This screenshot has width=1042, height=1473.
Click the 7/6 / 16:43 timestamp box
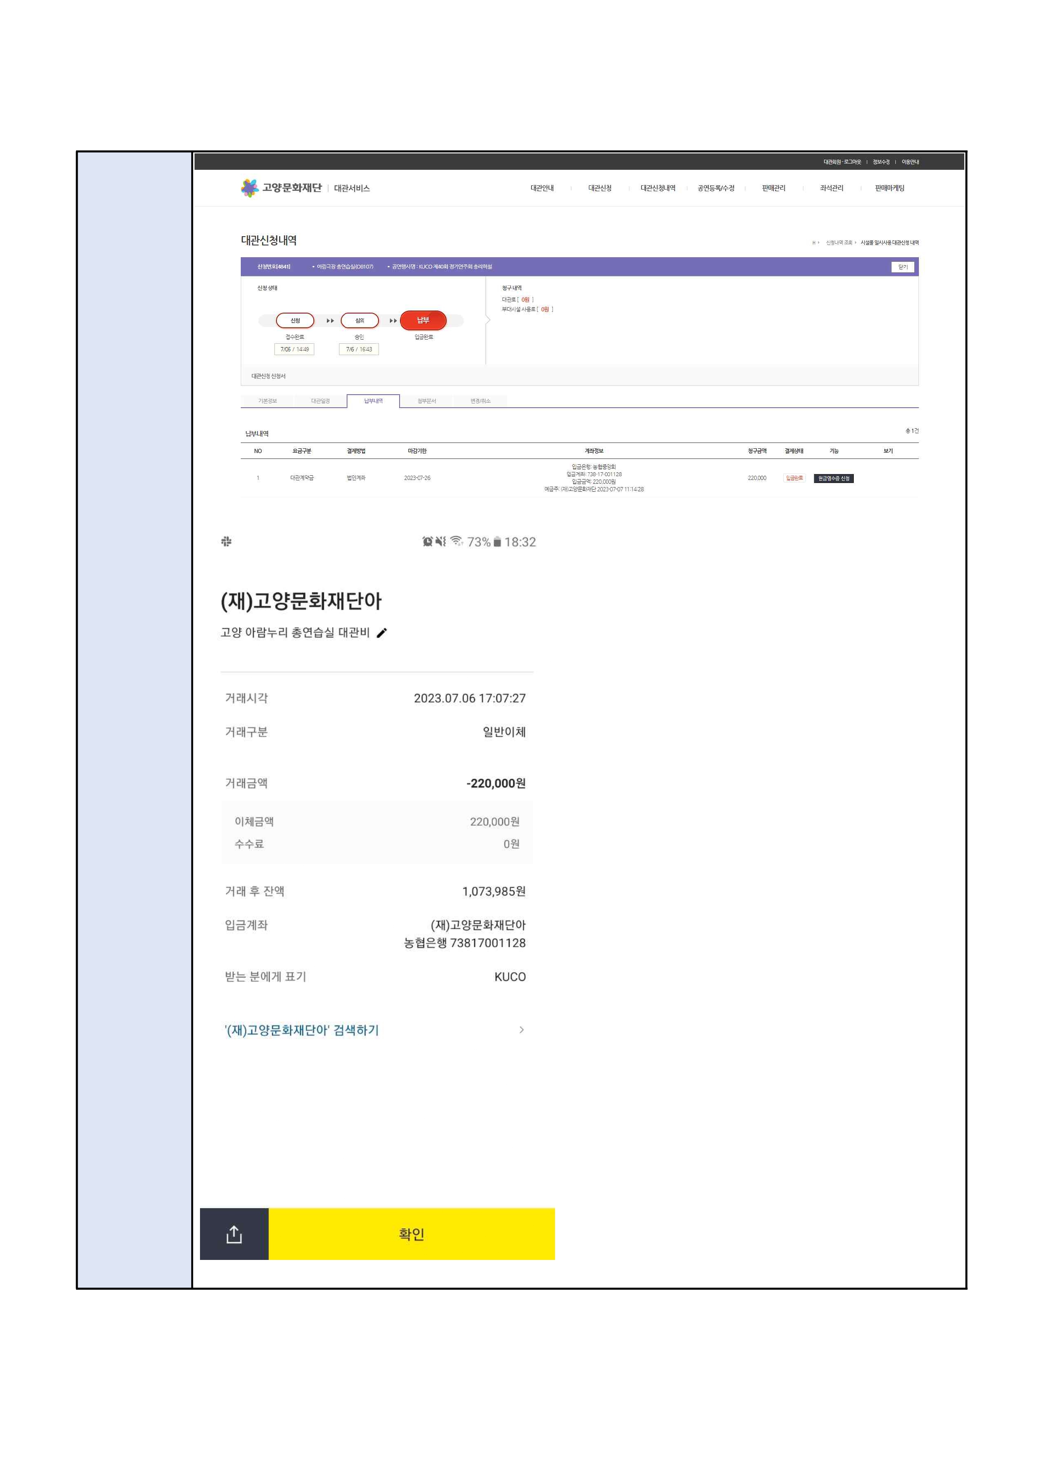[359, 349]
